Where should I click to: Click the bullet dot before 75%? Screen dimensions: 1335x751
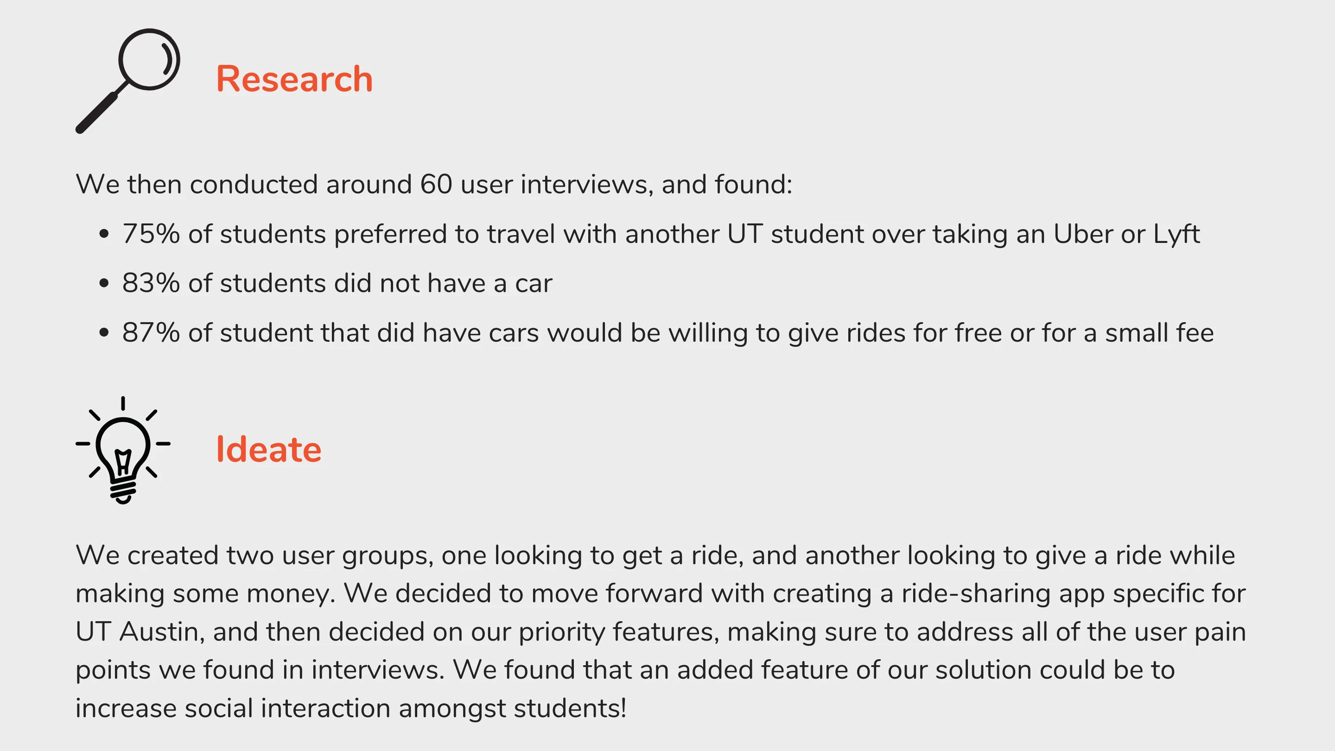click(x=104, y=234)
